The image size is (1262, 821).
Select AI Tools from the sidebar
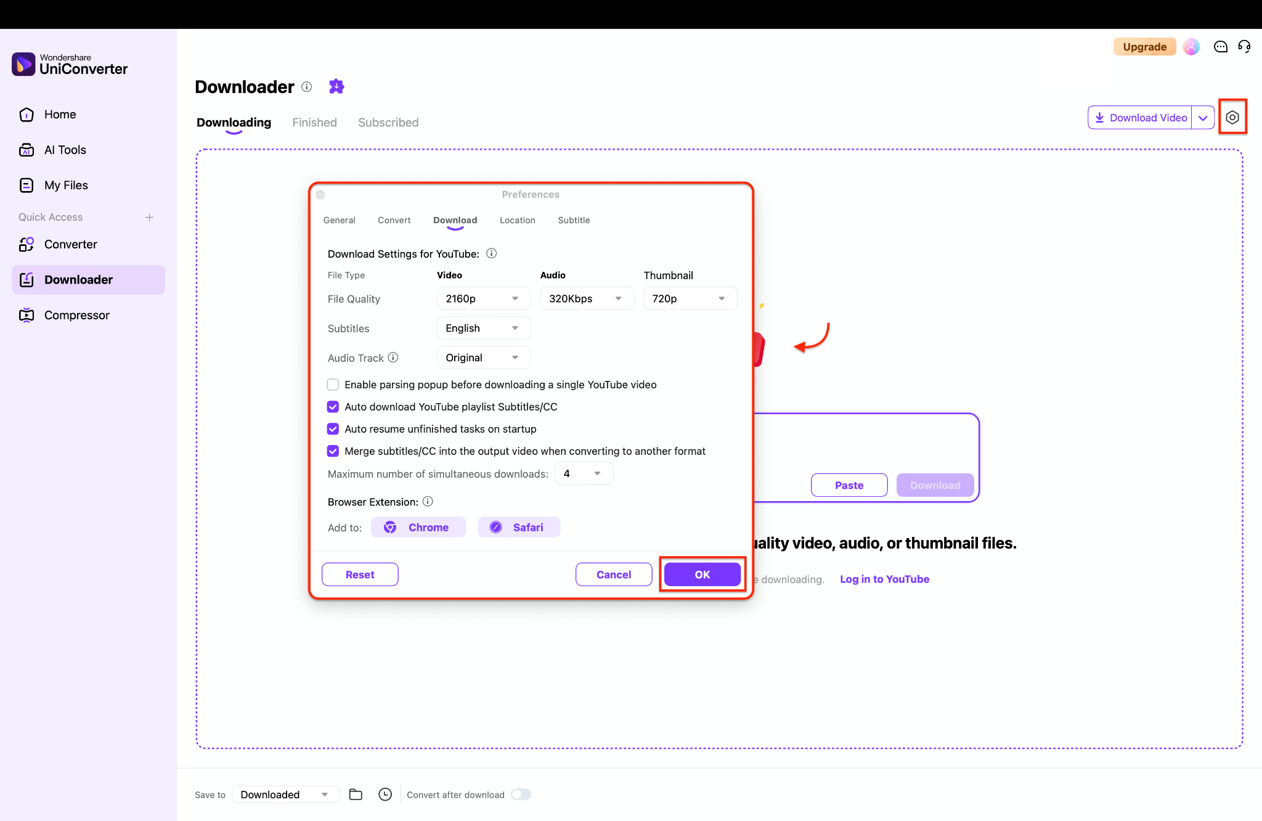coord(65,149)
